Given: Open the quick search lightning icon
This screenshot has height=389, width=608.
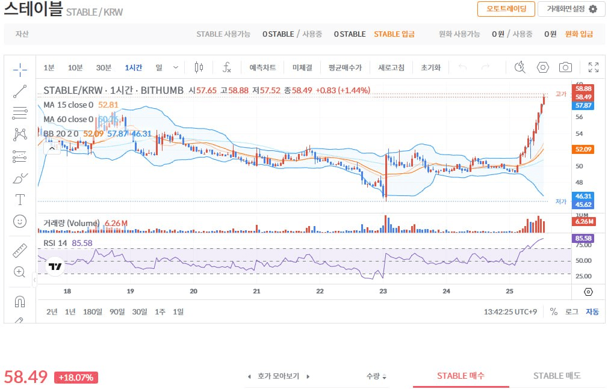Looking at the screenshot, I should pos(520,67).
